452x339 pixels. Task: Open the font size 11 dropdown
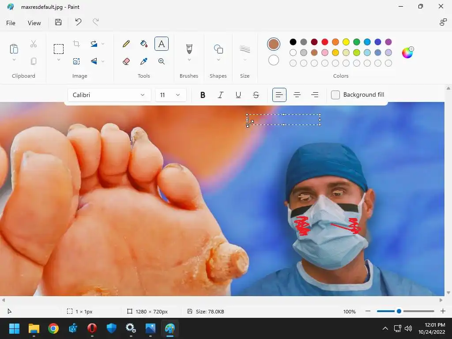pos(171,95)
